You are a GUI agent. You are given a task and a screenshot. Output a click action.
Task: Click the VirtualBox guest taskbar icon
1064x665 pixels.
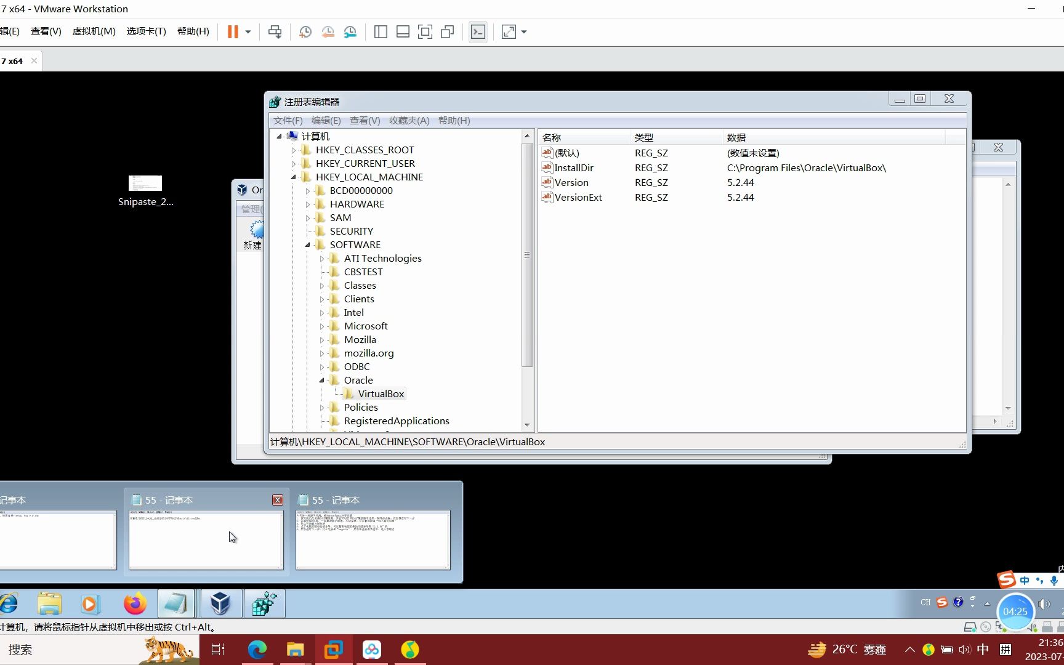pos(220,604)
